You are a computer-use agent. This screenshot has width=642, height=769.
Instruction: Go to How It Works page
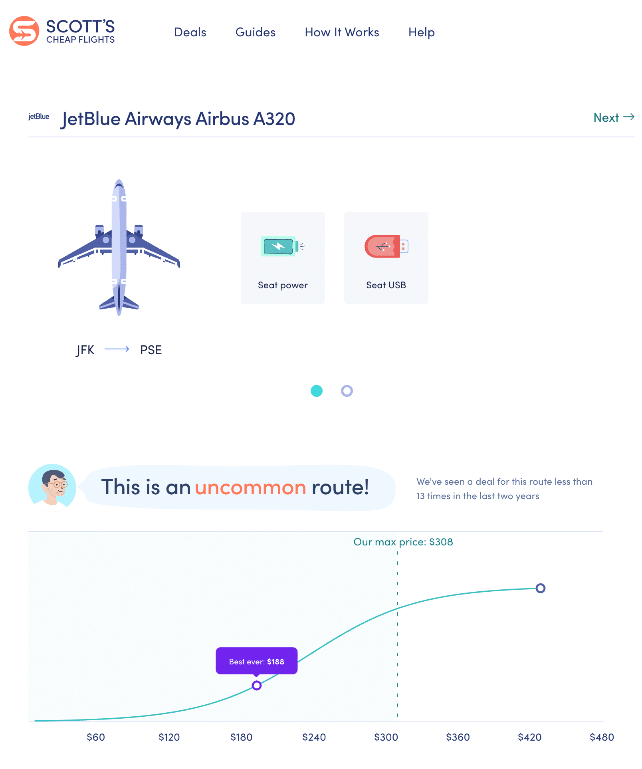[x=342, y=32]
